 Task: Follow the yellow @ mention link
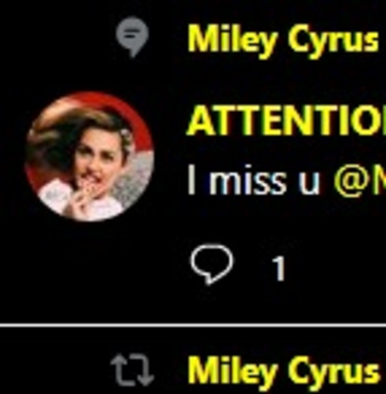[360, 180]
